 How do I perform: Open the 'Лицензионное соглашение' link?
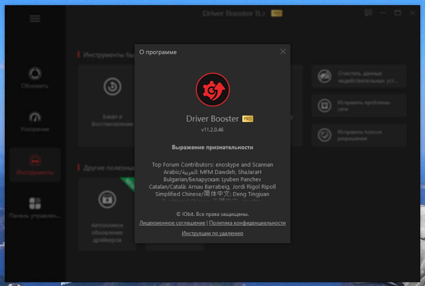172,223
